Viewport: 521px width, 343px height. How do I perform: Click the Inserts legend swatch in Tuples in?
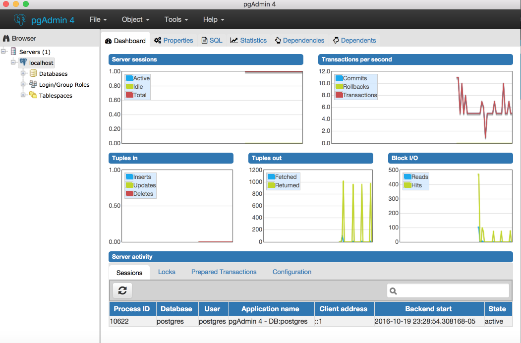(x=129, y=177)
